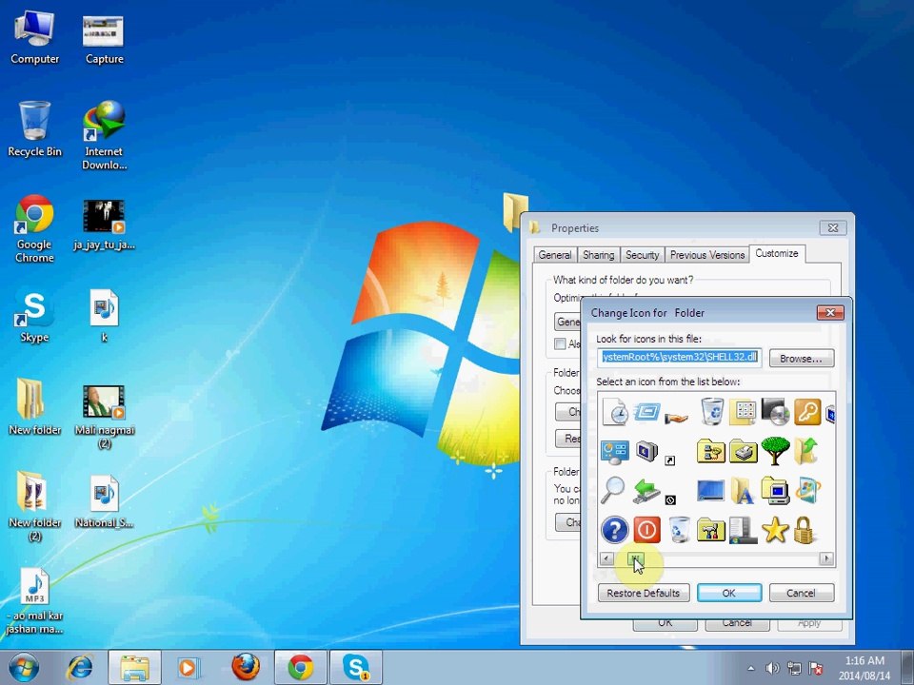Pick the monitor with moon icon
Screen dimensions: 914x685
646,451
